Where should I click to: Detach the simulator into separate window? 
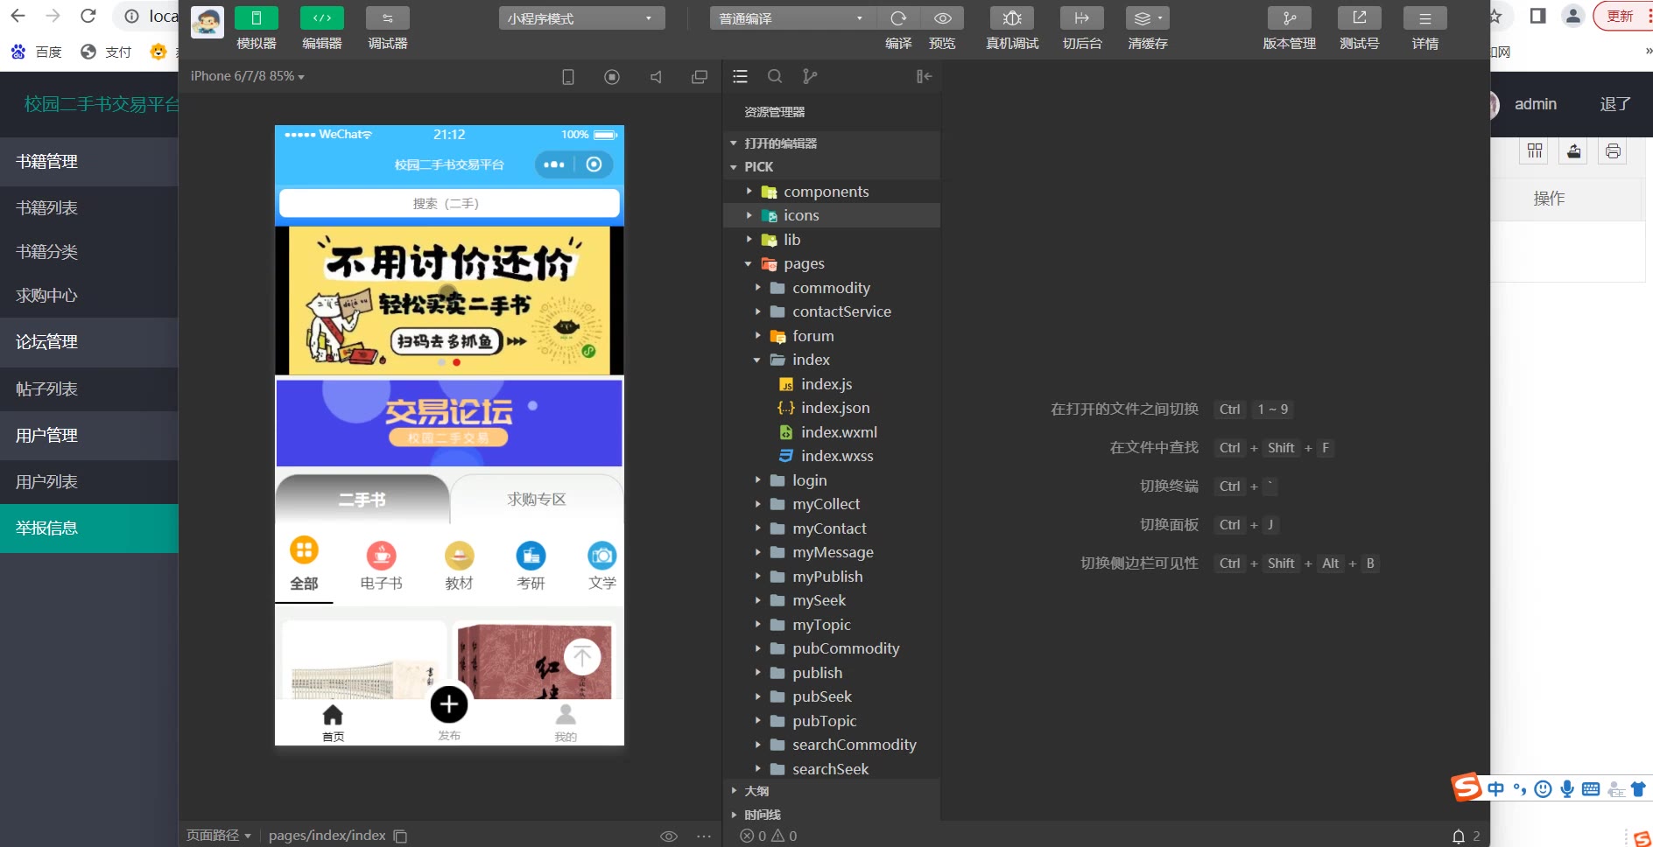coord(700,77)
